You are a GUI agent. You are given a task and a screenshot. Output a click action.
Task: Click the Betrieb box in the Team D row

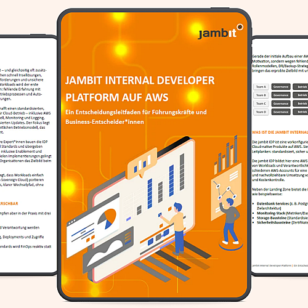point(301,112)
